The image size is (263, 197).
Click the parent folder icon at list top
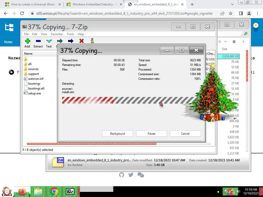point(25,59)
